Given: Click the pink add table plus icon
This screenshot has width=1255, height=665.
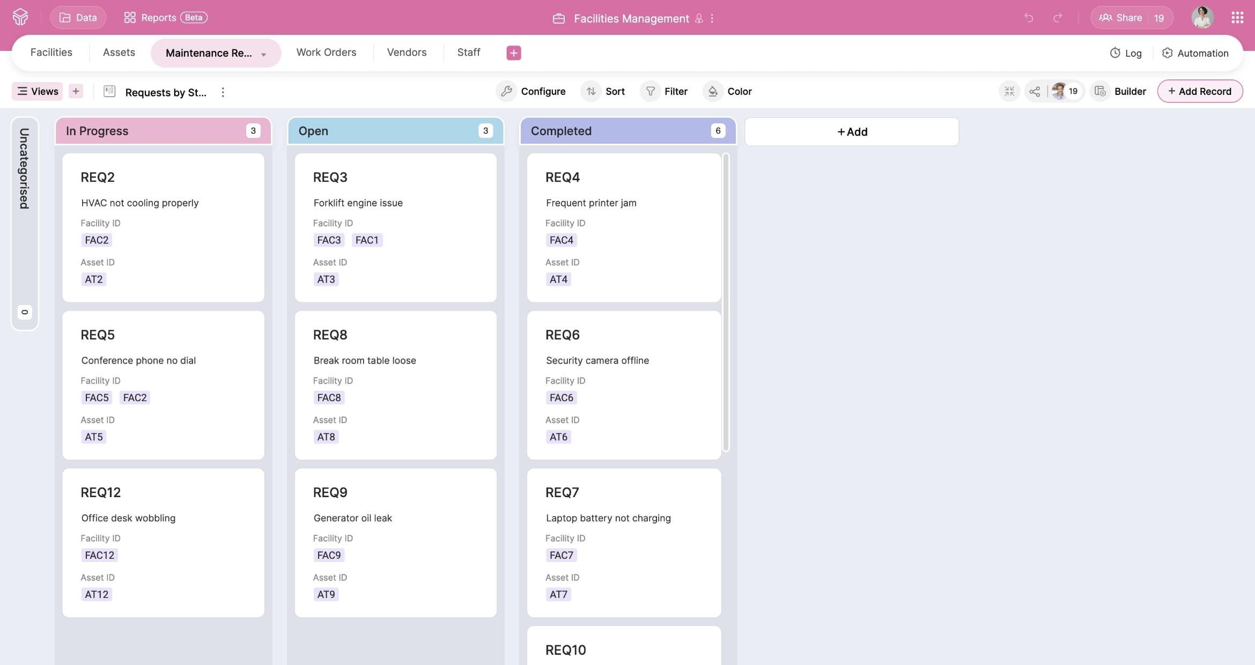Looking at the screenshot, I should (x=513, y=53).
